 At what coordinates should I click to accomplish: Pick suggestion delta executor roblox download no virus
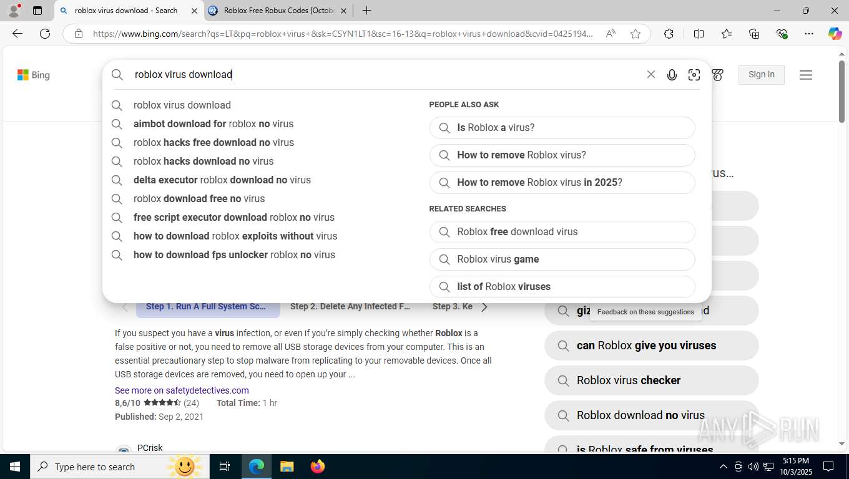tap(222, 180)
